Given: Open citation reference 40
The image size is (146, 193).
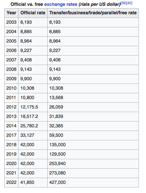Looking at the screenshot, I should pyautogui.click(x=129, y=3).
